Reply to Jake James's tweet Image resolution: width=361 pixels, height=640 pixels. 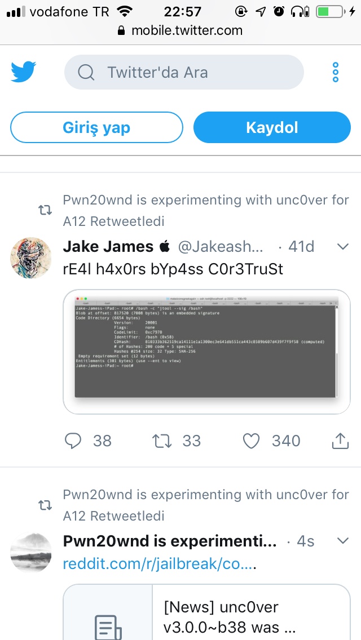[x=73, y=441]
